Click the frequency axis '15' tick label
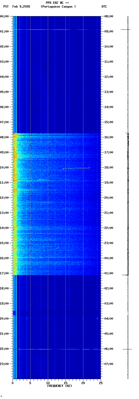The image size is (139, 399). [x=65, y=383]
